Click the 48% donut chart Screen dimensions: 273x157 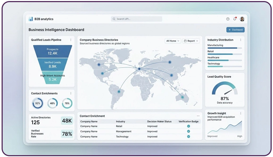point(52,103)
